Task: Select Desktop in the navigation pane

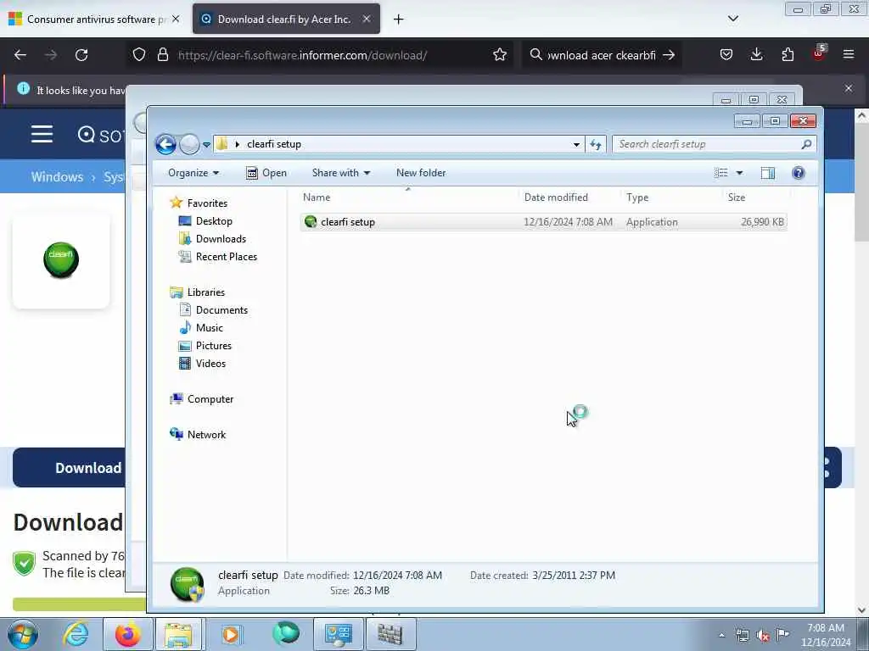Action: click(x=214, y=221)
